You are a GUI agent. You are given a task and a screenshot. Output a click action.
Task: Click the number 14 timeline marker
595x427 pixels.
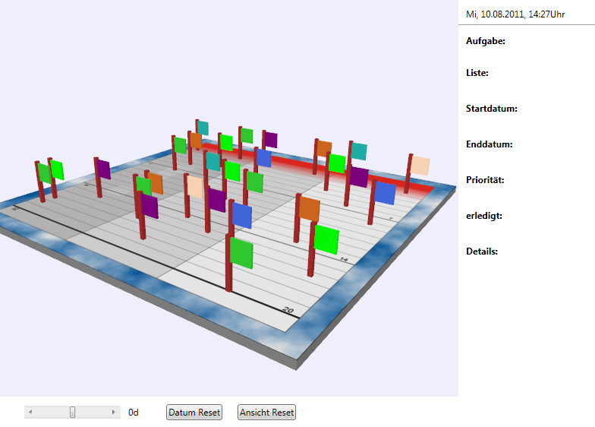click(x=343, y=260)
